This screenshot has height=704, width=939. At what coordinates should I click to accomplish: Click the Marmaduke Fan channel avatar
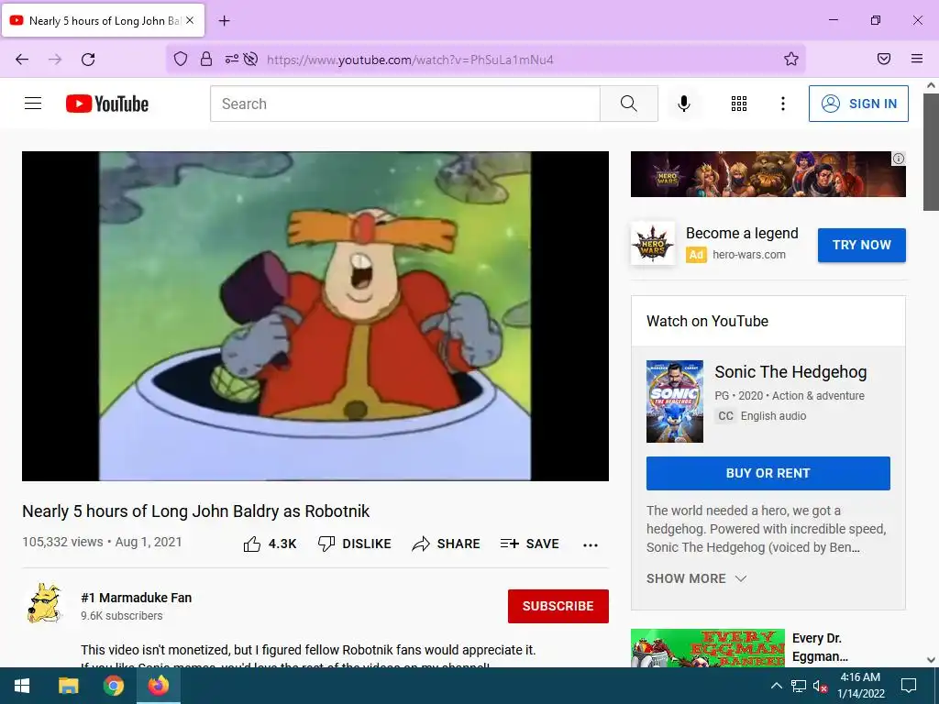[x=44, y=603]
